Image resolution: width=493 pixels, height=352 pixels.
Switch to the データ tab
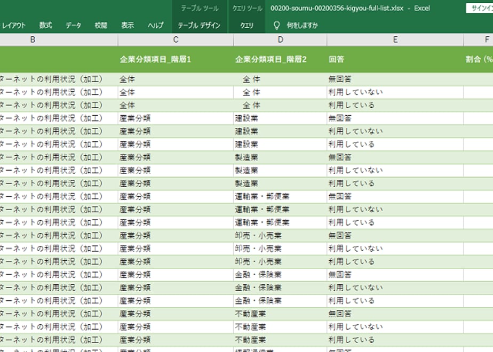pos(73,25)
